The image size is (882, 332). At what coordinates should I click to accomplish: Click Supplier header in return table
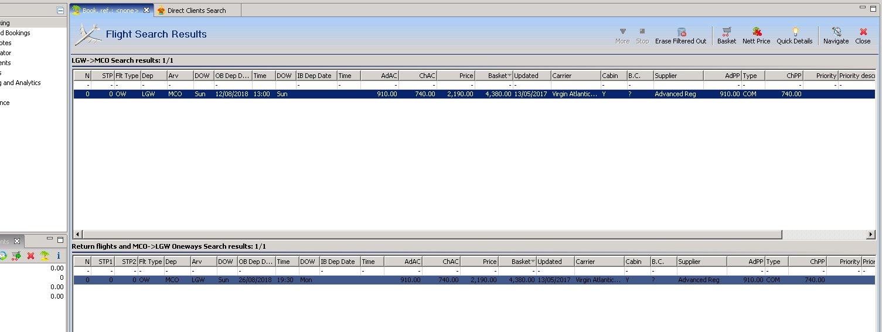(702, 262)
